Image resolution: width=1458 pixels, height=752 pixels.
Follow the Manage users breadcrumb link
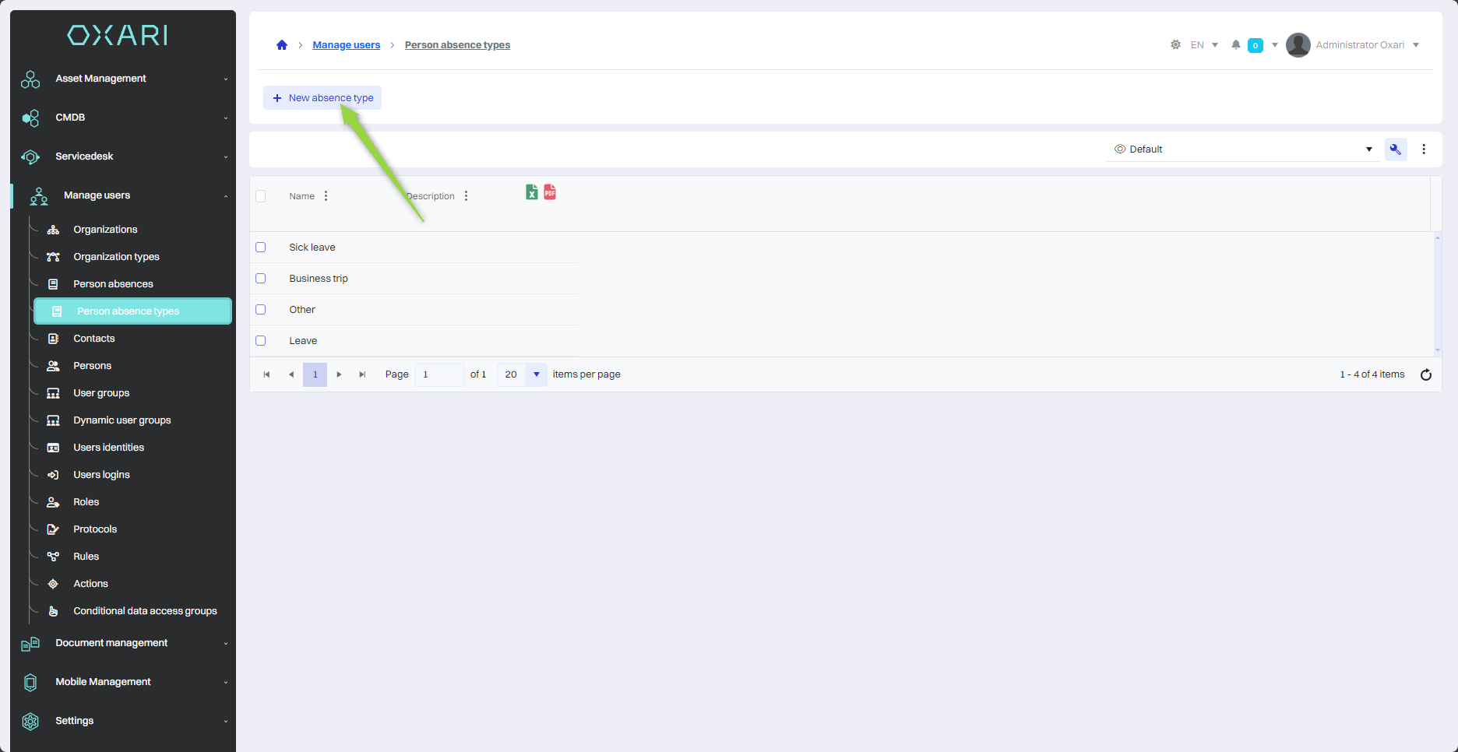pyautogui.click(x=346, y=45)
